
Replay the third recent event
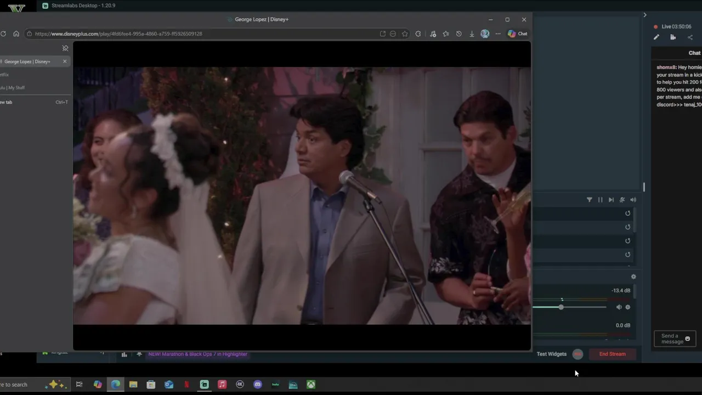coord(628,241)
